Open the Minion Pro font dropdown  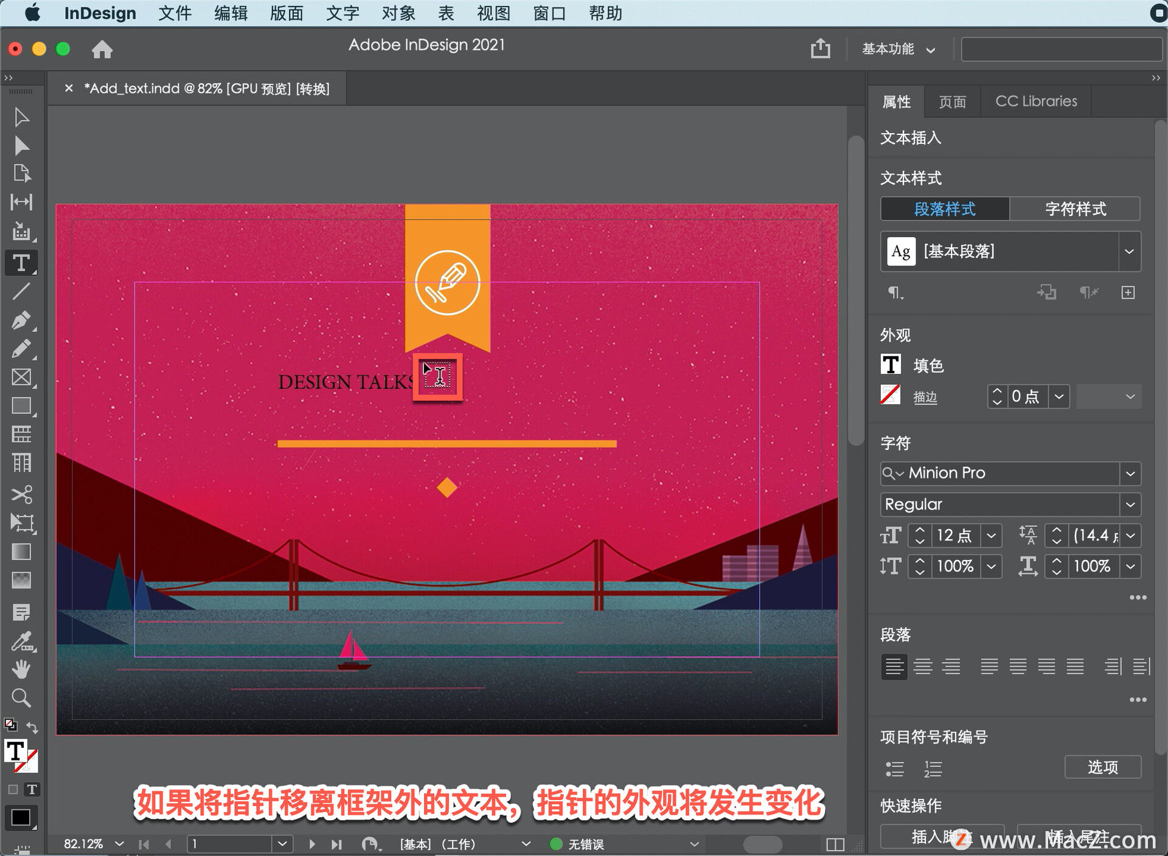point(1130,473)
